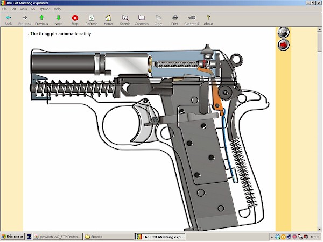Open the About dialog
Screen dimensions: 323x242
[x=208, y=20]
